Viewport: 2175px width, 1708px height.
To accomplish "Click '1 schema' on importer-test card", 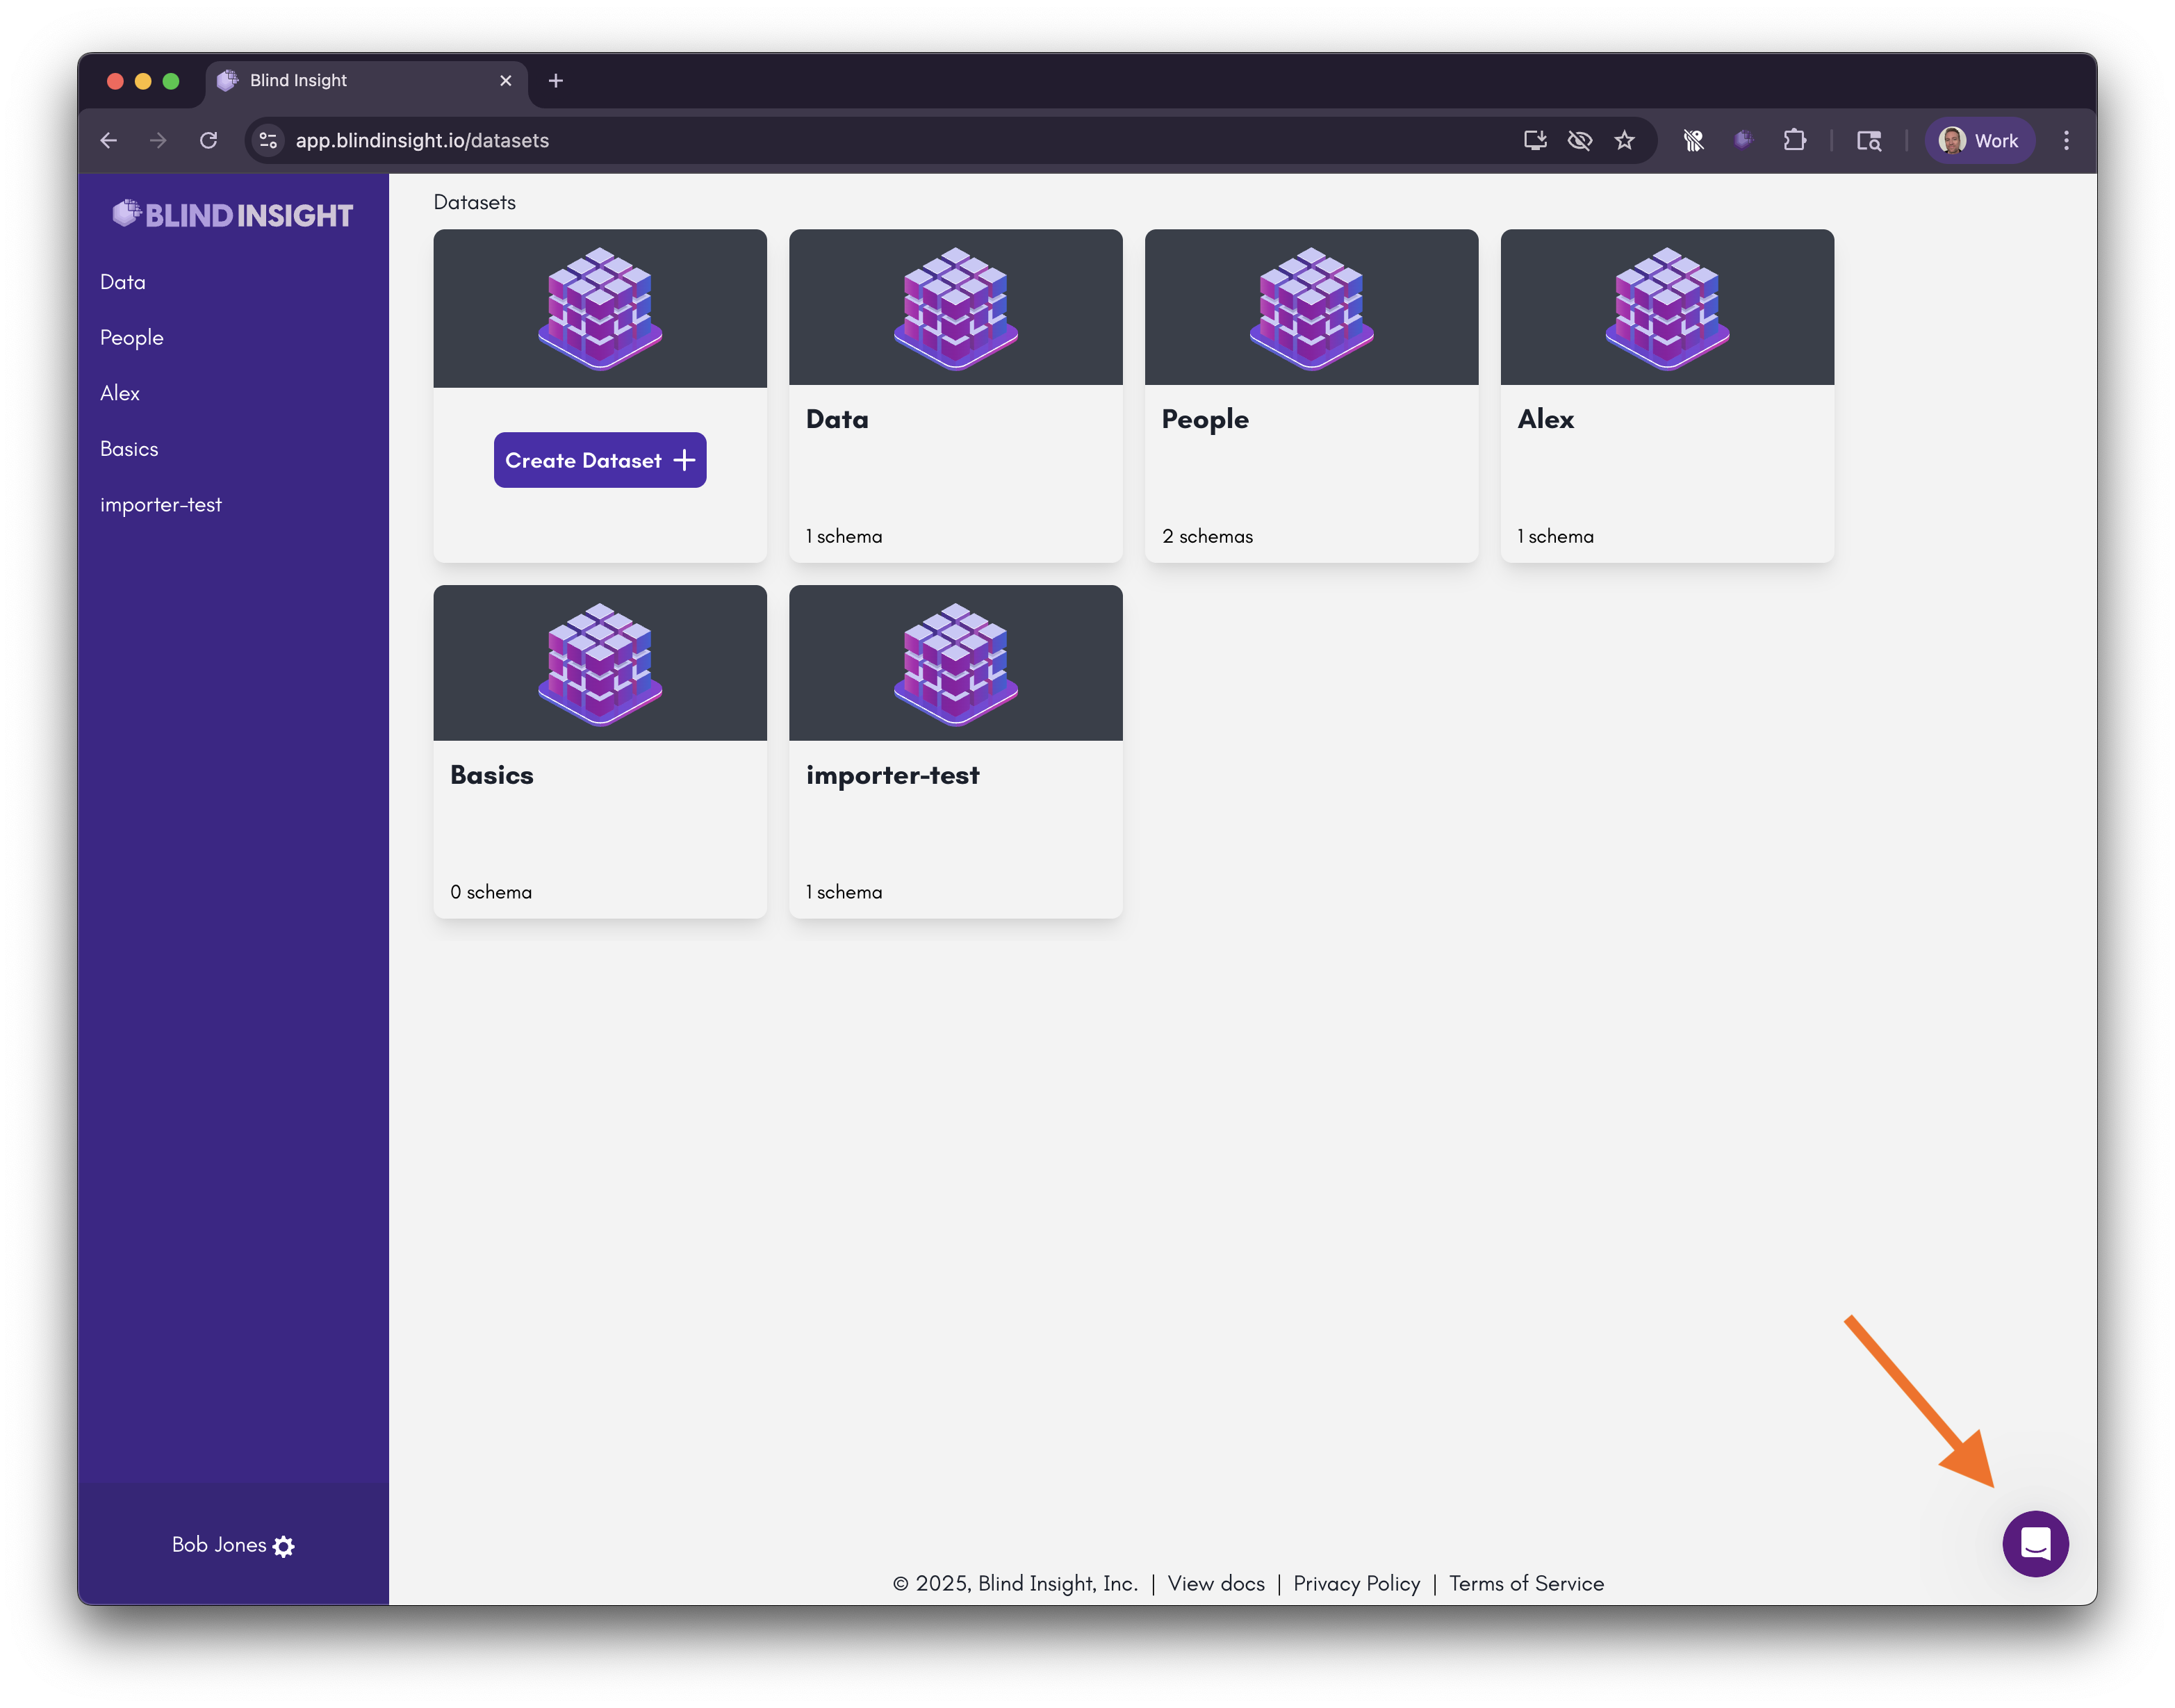I will [x=844, y=892].
